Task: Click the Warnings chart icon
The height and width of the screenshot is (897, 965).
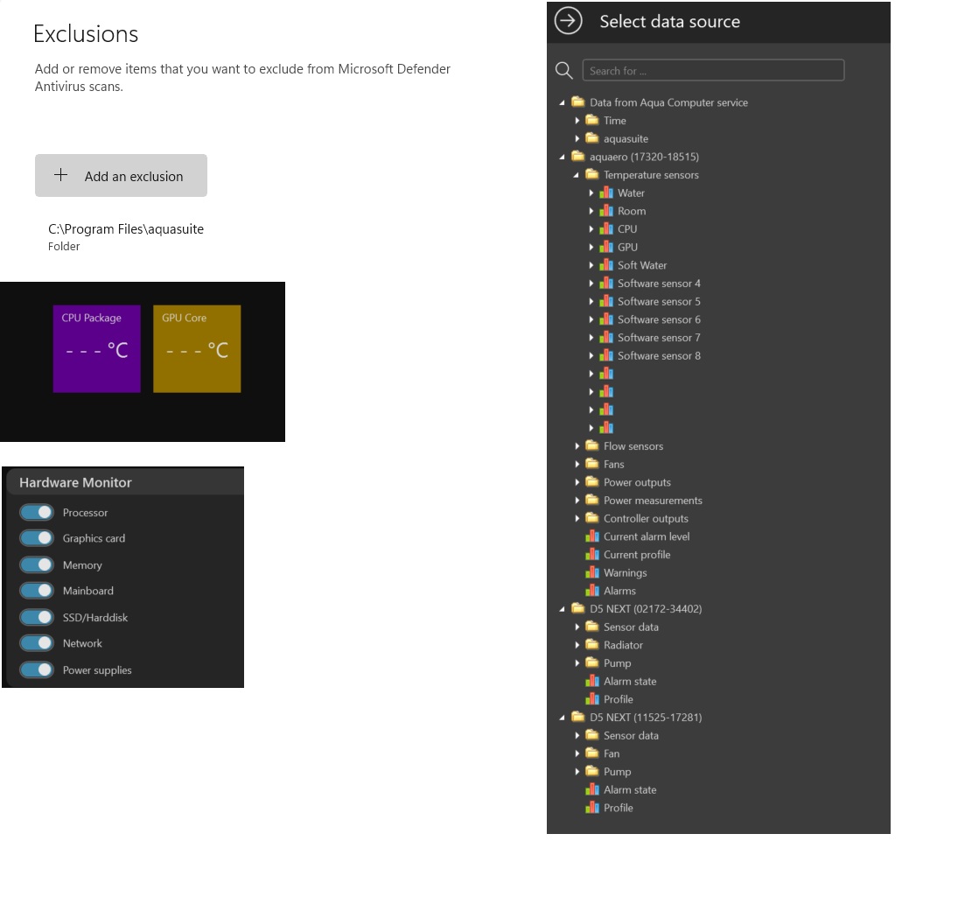Action: click(592, 572)
